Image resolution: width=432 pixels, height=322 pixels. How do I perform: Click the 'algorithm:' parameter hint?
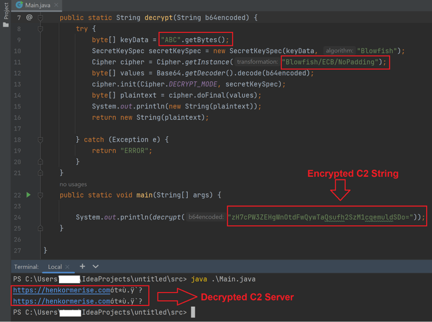pos(339,51)
